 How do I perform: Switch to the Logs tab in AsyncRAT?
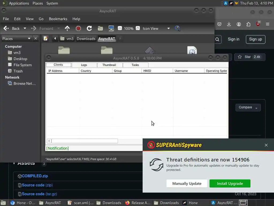pyautogui.click(x=84, y=65)
